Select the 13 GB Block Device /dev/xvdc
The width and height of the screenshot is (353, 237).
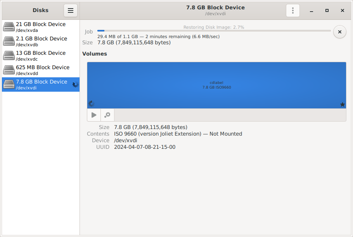pyautogui.click(x=41, y=56)
